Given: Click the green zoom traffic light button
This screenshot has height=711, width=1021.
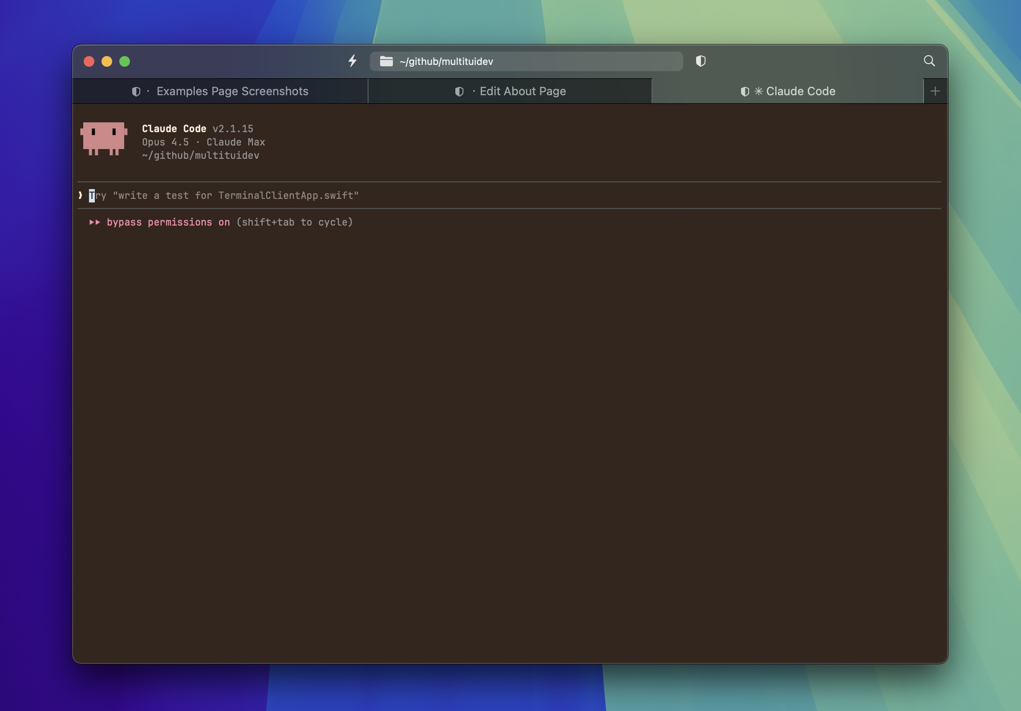Looking at the screenshot, I should click(125, 61).
